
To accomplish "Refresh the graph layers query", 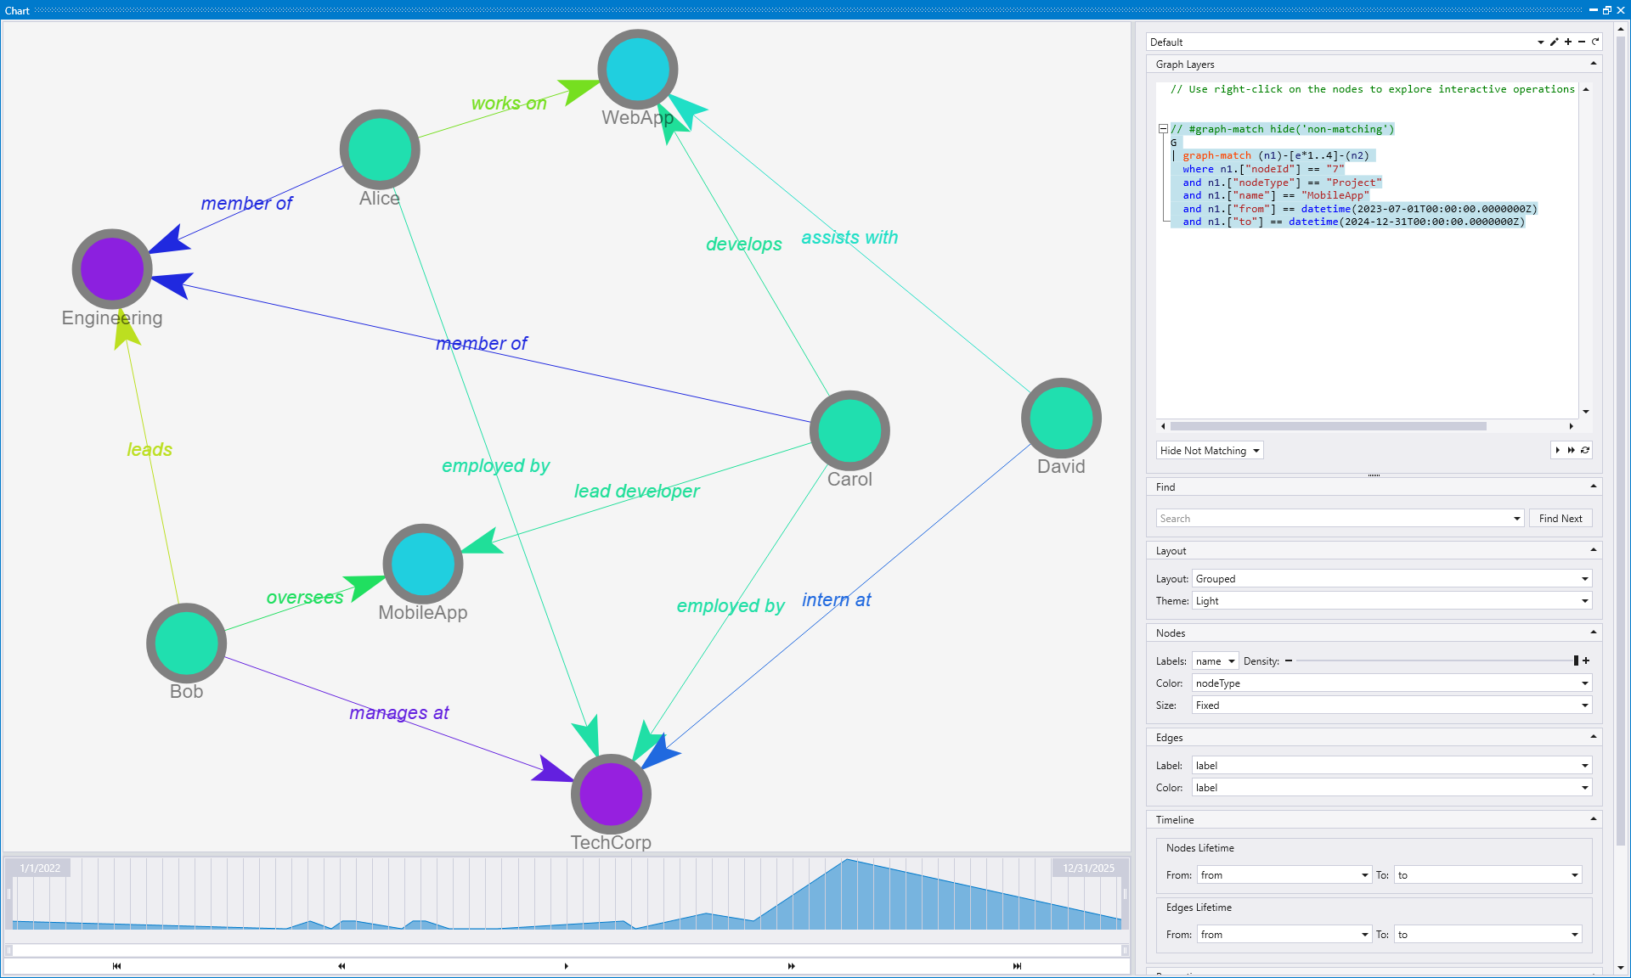I will pyautogui.click(x=1585, y=451).
